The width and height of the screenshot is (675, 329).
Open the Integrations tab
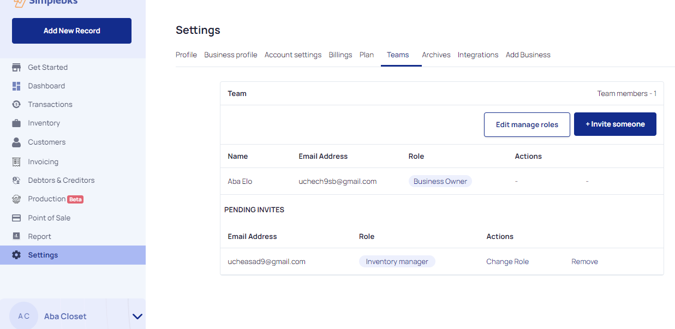pyautogui.click(x=477, y=55)
